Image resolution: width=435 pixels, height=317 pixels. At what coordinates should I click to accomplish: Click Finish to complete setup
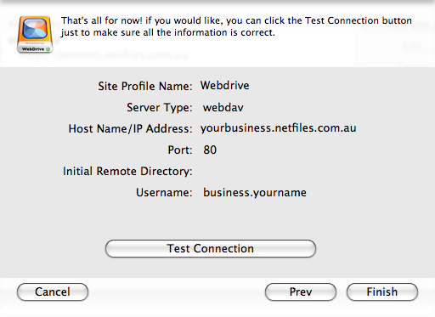point(382,292)
